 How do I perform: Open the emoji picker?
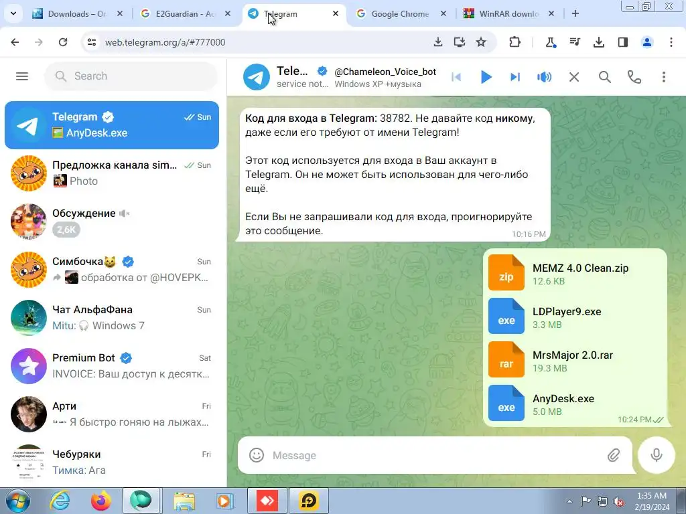pyautogui.click(x=257, y=455)
